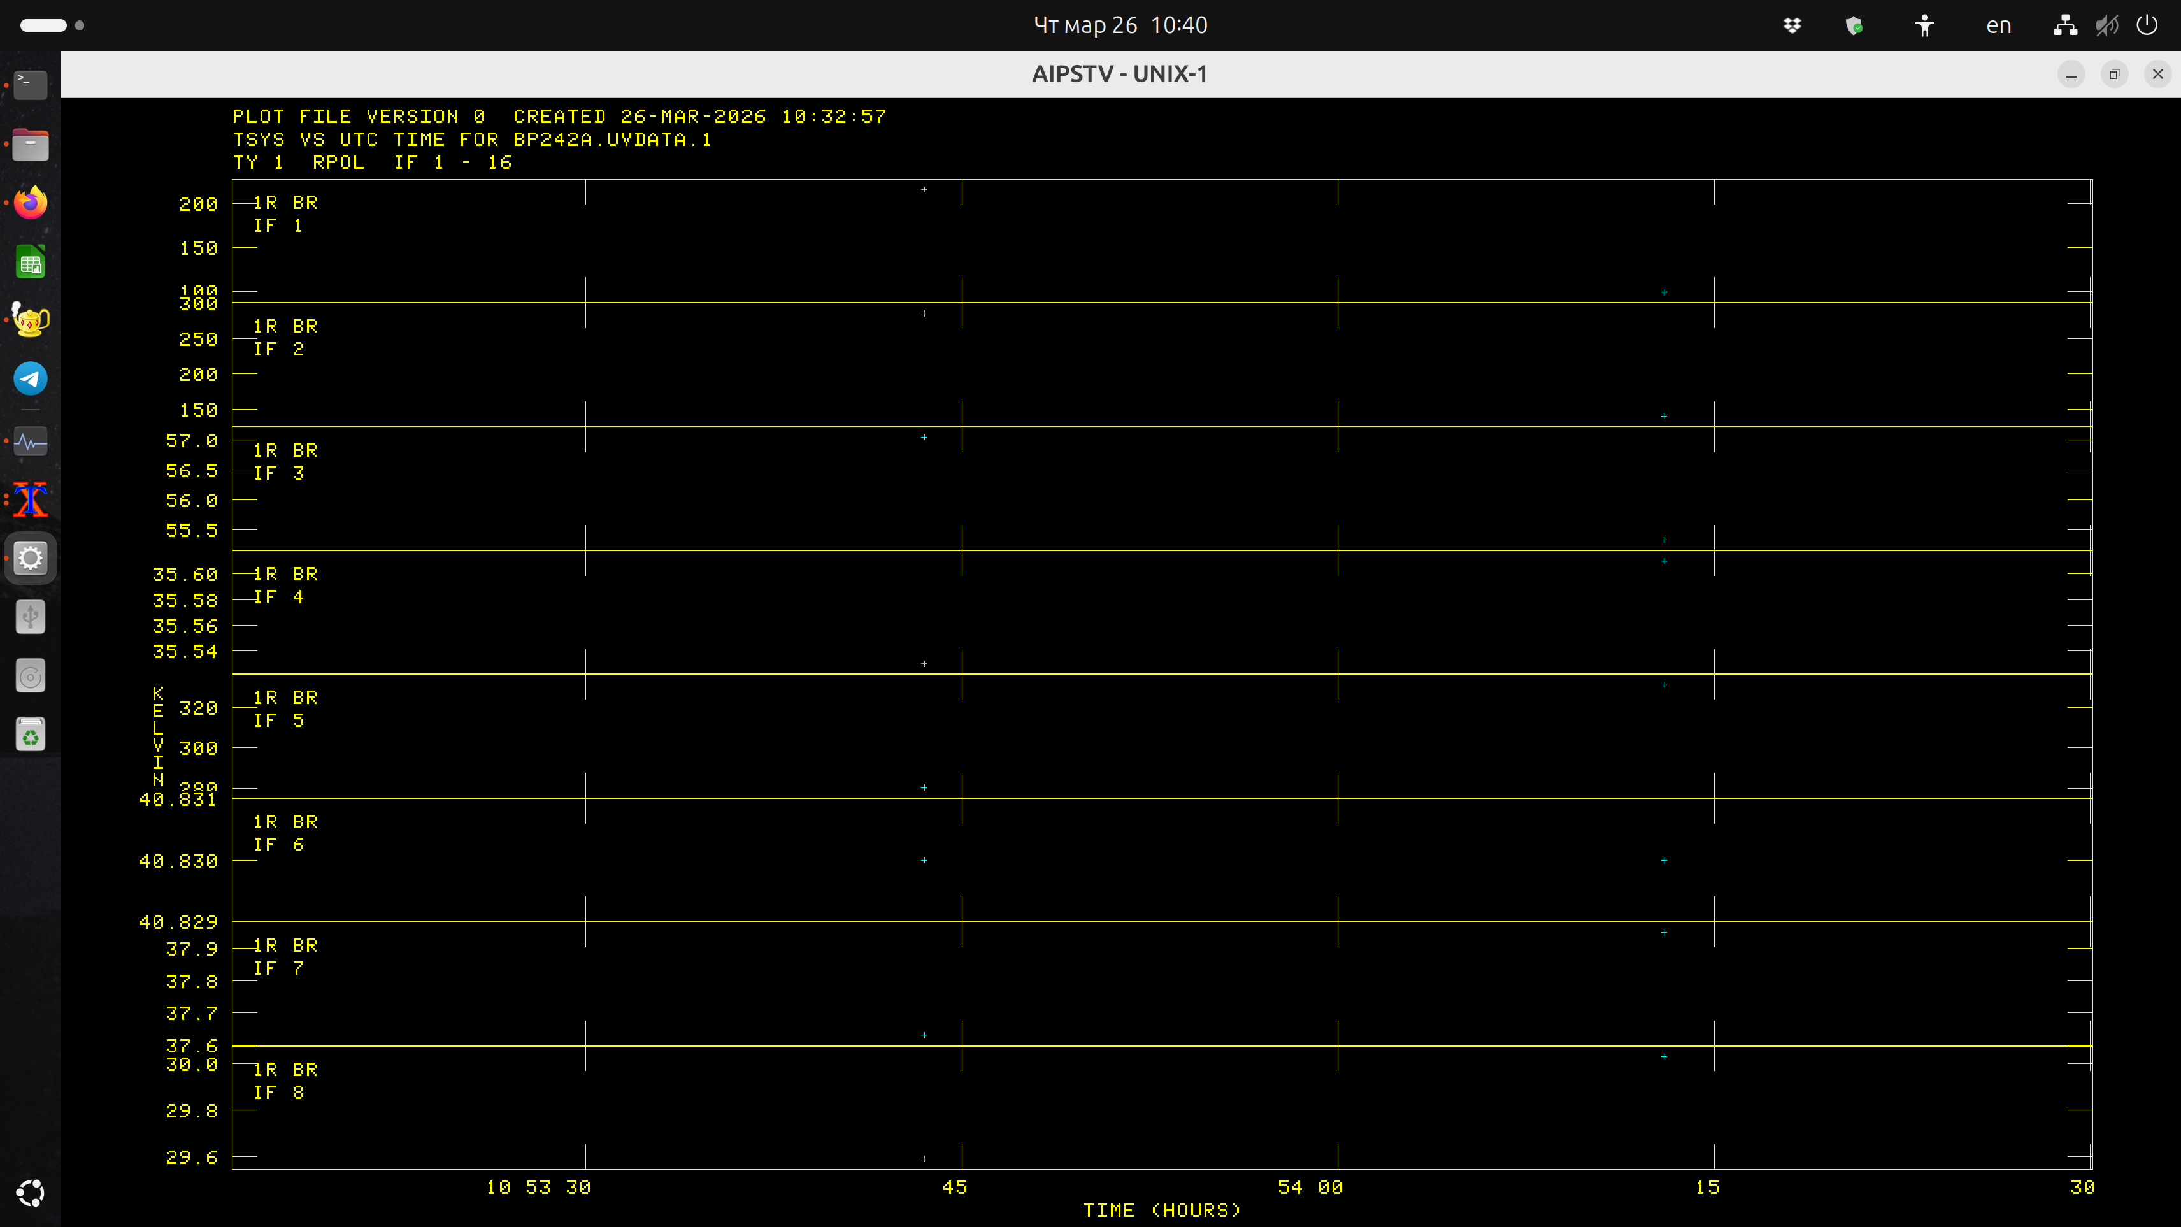Open the accessibility menu in top bar
The height and width of the screenshot is (1227, 2181).
(x=1924, y=25)
